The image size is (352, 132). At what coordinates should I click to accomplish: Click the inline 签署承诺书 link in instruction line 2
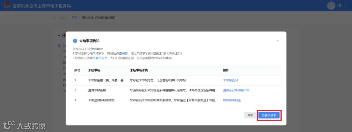[x=100, y=58]
